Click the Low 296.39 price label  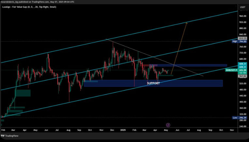click(x=240, y=118)
